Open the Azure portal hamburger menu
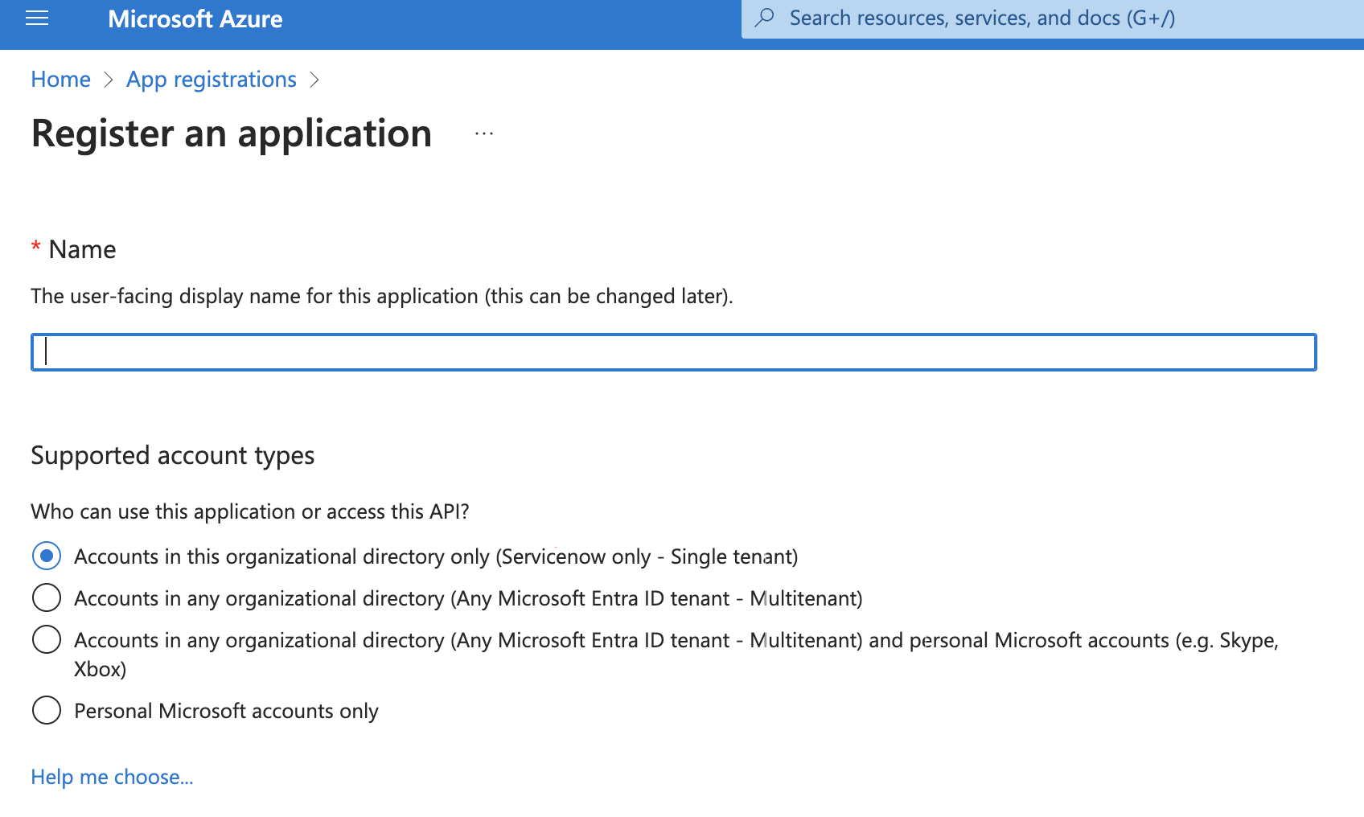 click(x=37, y=18)
